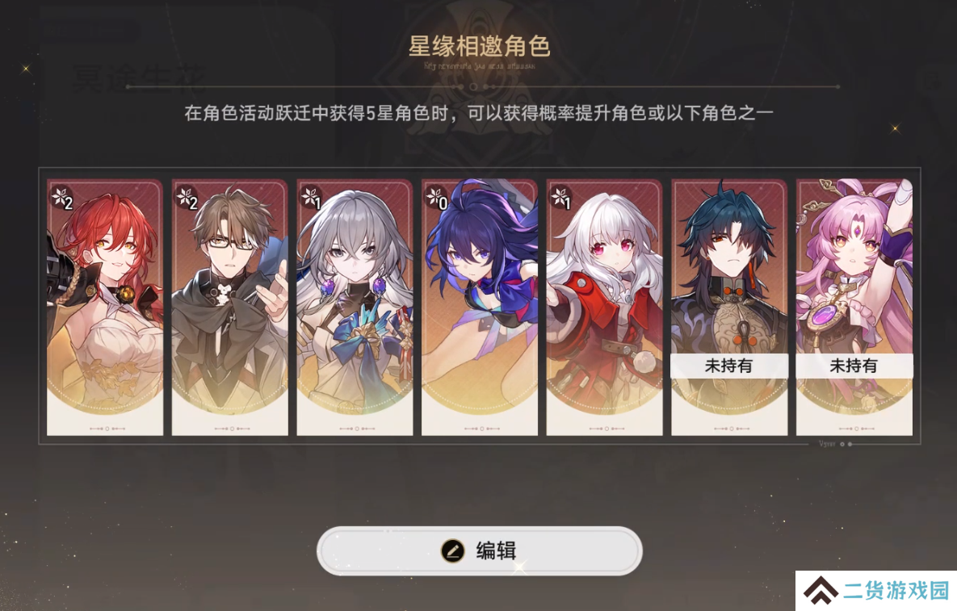Click the eidolon level 1 icon on Clara's card
This screenshot has width=957, height=611.
pyautogui.click(x=561, y=198)
